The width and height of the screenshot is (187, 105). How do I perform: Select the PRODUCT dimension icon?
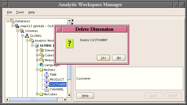47,80
